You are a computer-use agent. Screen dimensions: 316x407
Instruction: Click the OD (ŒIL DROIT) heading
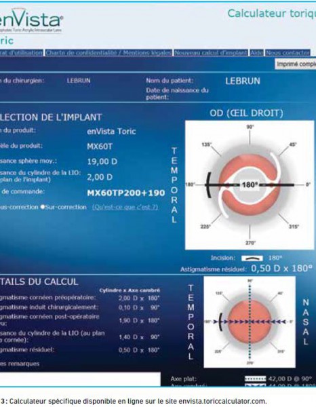tap(246, 113)
